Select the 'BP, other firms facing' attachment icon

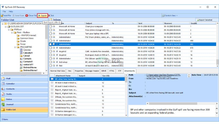(52, 79)
